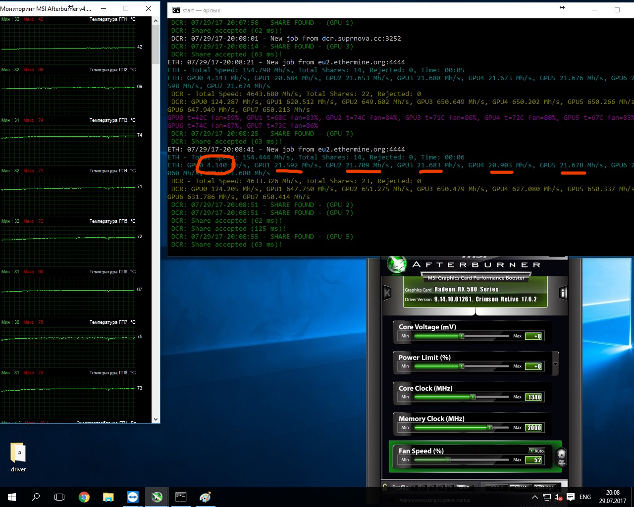The height and width of the screenshot is (507, 634).
Task: Show hidden system tray icons
Action: point(535,497)
